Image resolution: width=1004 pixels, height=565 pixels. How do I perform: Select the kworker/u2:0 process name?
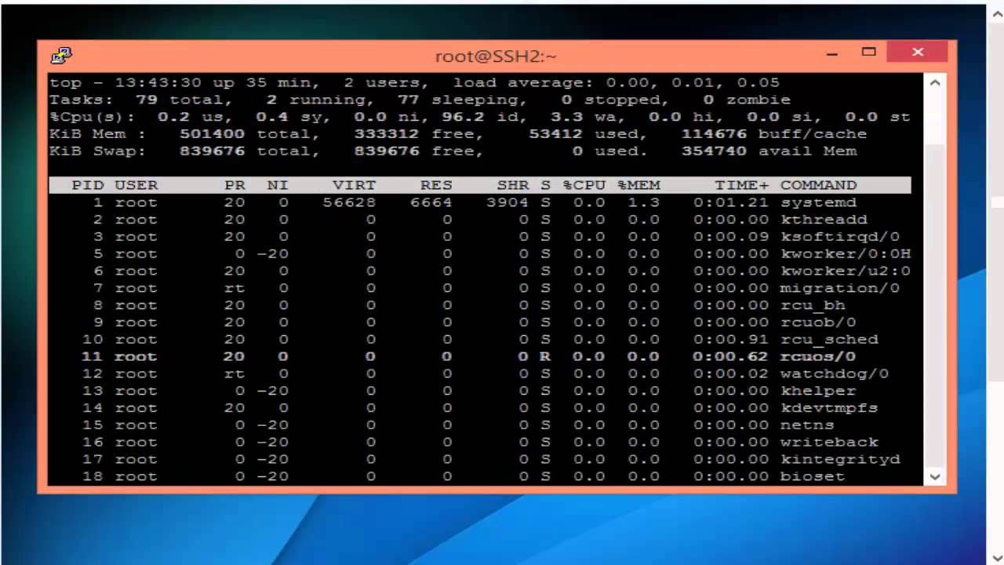click(x=846, y=271)
